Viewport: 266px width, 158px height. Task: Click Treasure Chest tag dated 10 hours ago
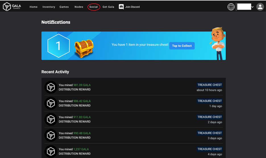(x=209, y=85)
